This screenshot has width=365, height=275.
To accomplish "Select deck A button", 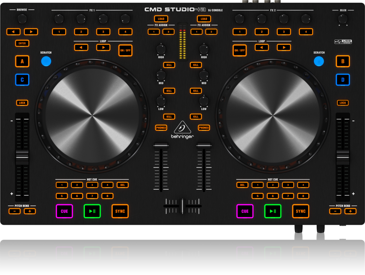I will click(22, 61).
